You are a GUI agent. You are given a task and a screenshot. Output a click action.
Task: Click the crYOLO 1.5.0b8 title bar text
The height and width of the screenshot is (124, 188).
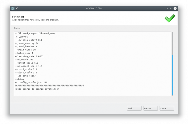94,8
